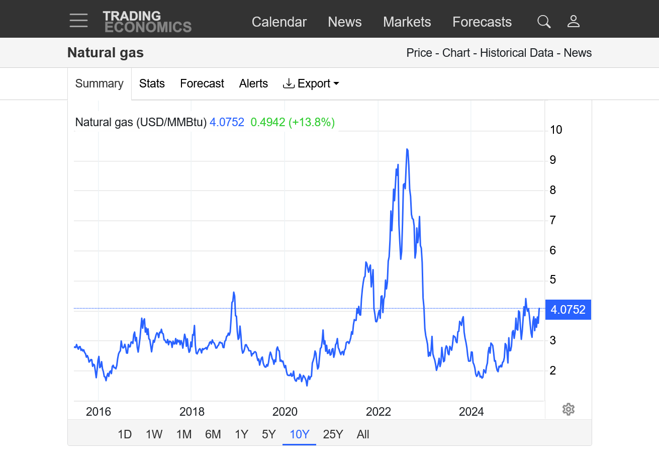This screenshot has width=659, height=465.
Task: Set chart range to 5Y
Action: (269, 434)
